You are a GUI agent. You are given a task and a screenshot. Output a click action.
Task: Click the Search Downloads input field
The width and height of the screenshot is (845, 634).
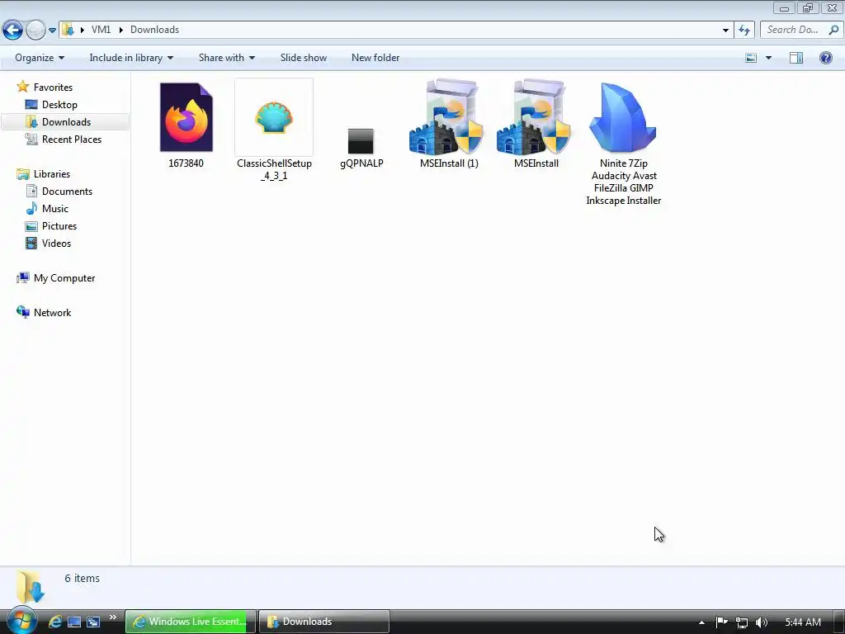792,30
